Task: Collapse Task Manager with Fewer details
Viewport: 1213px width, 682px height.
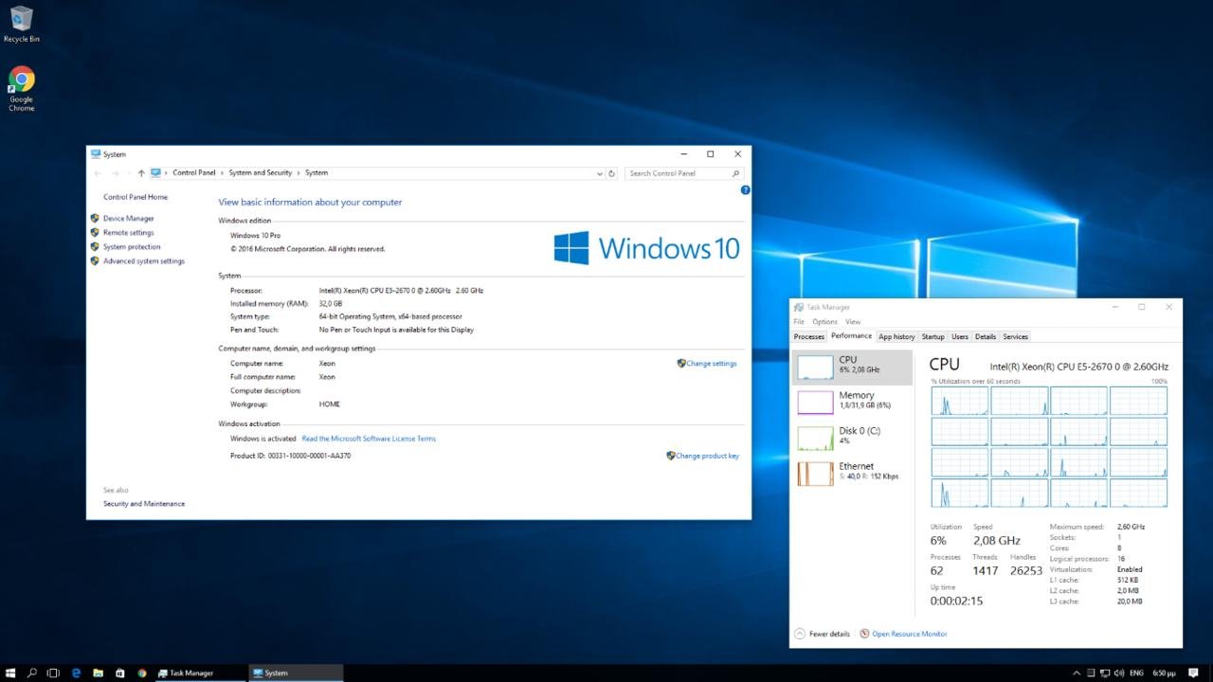Action: (x=823, y=634)
